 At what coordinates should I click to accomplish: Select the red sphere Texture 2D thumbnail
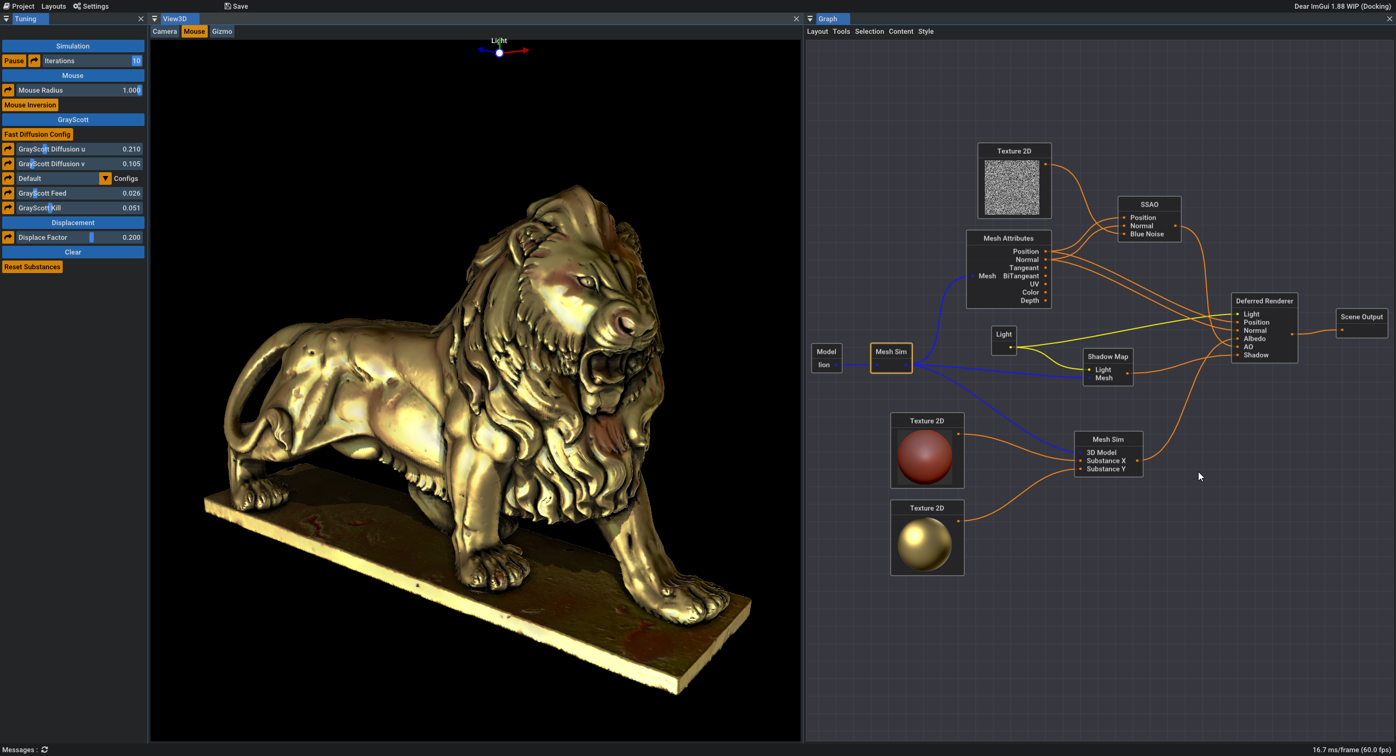(x=925, y=457)
